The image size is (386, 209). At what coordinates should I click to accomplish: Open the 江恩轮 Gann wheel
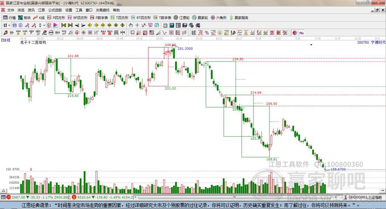pyautogui.click(x=182, y=18)
